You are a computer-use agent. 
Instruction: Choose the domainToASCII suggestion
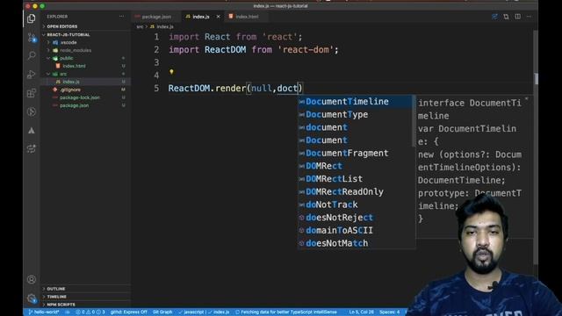pos(355,230)
